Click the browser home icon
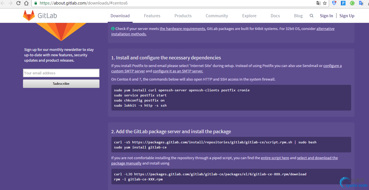Image resolution: width=369 pixels, height=190 pixels. pos(26,3)
